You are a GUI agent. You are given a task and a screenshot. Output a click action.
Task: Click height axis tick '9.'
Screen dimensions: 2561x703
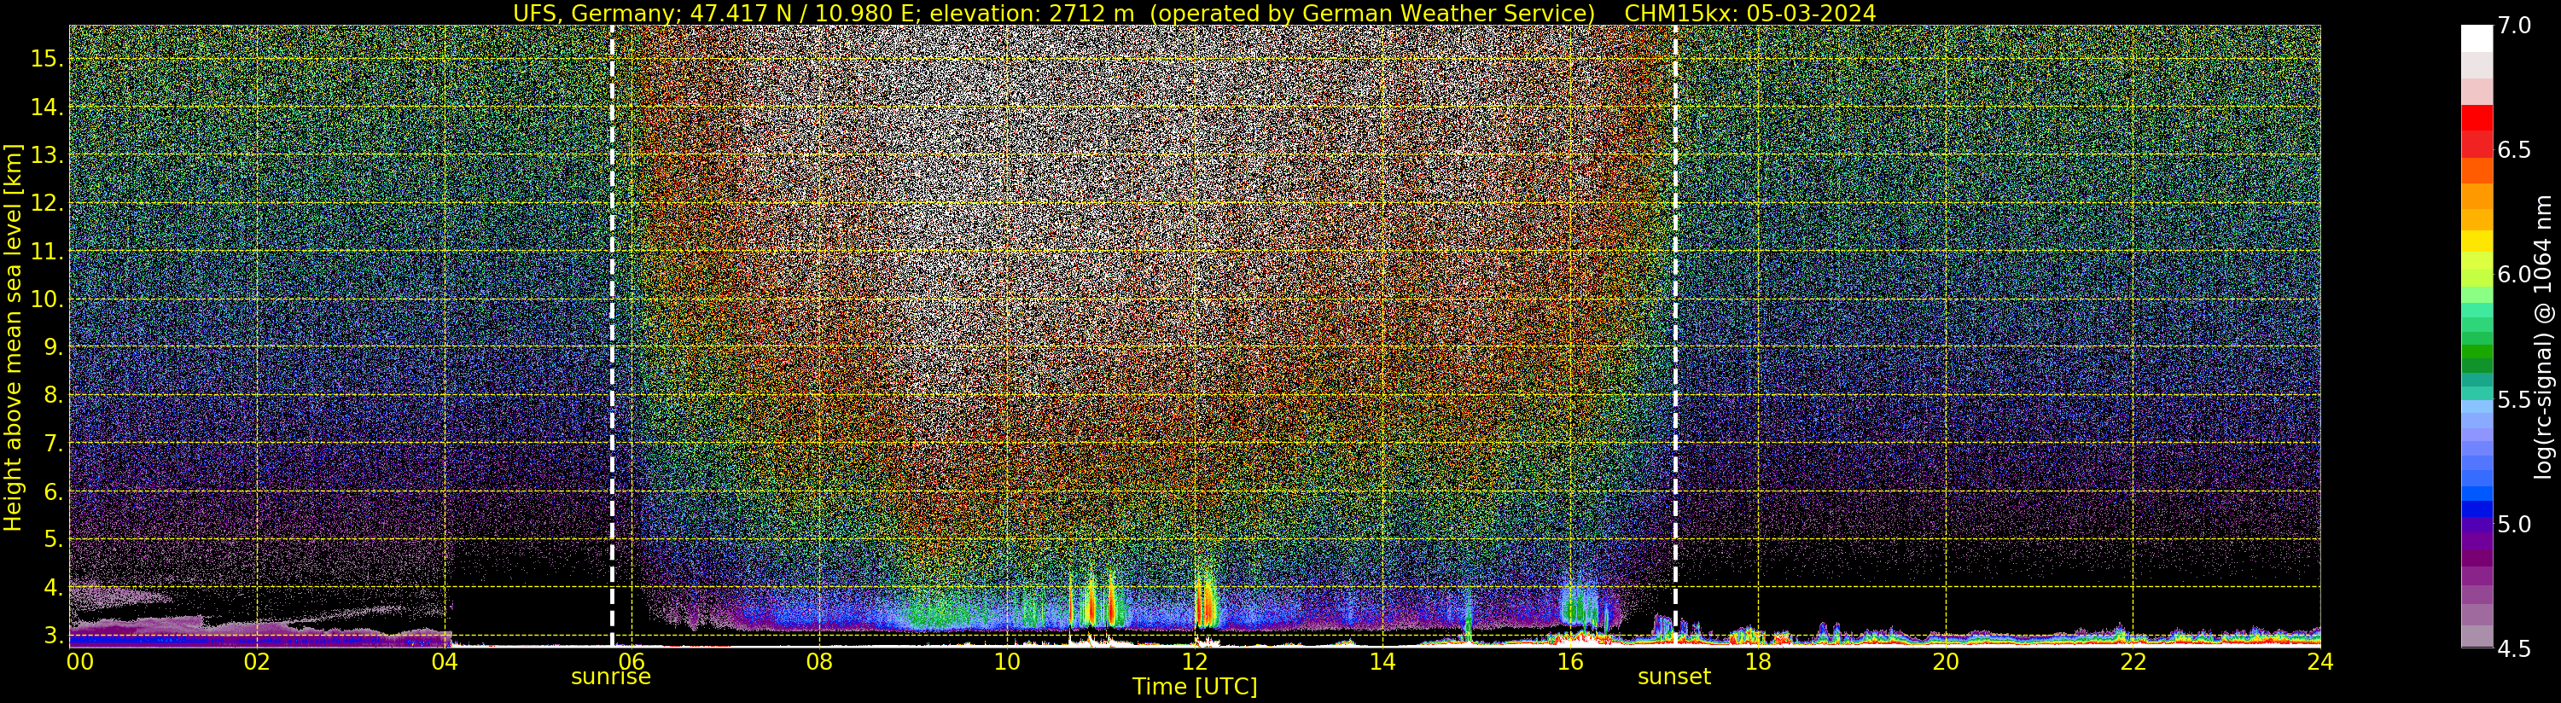tap(53, 347)
